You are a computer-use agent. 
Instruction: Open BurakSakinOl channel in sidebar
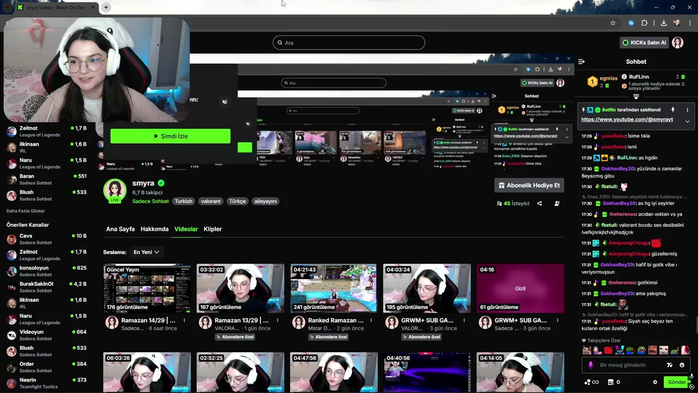[46, 287]
